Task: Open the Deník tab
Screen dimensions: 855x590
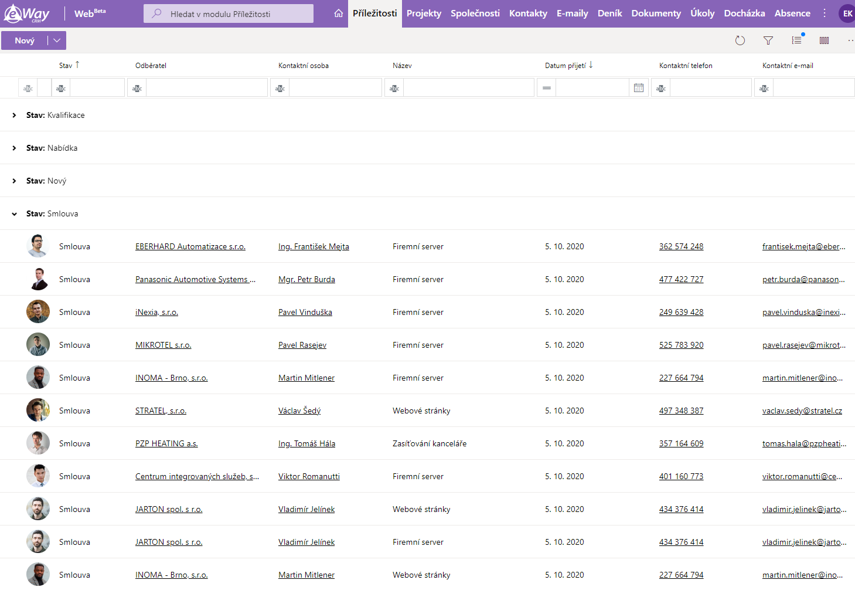Action: click(x=609, y=13)
